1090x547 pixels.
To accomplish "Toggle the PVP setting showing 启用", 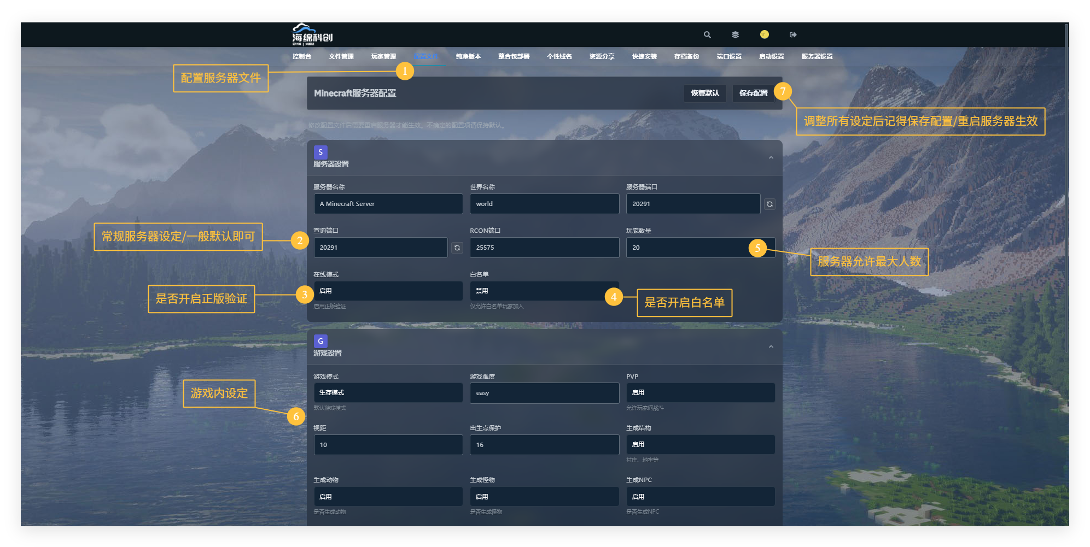I will 700,392.
